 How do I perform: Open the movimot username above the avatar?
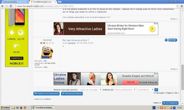[x=47, y=40]
